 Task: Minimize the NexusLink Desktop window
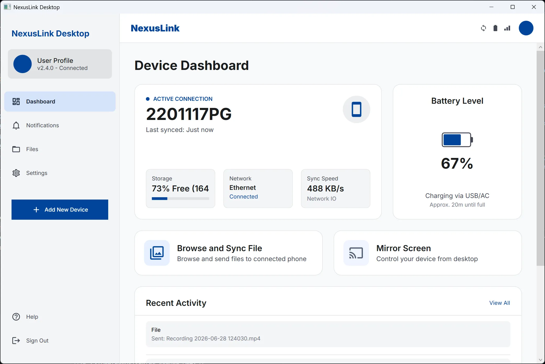491,7
